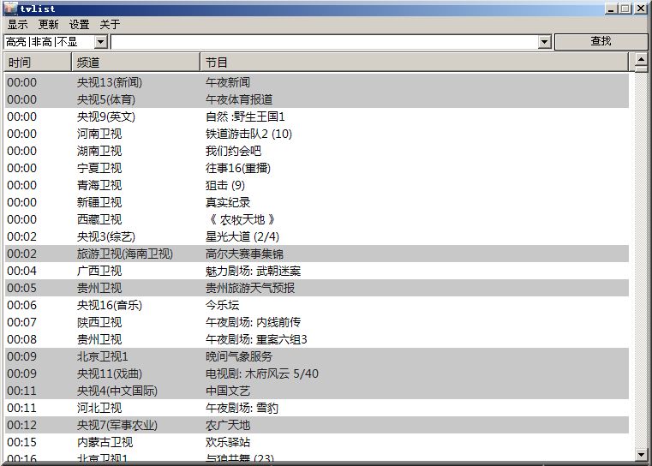Click the 央视9(英文) channel cell
The width and height of the screenshot is (652, 466).
coord(106,116)
